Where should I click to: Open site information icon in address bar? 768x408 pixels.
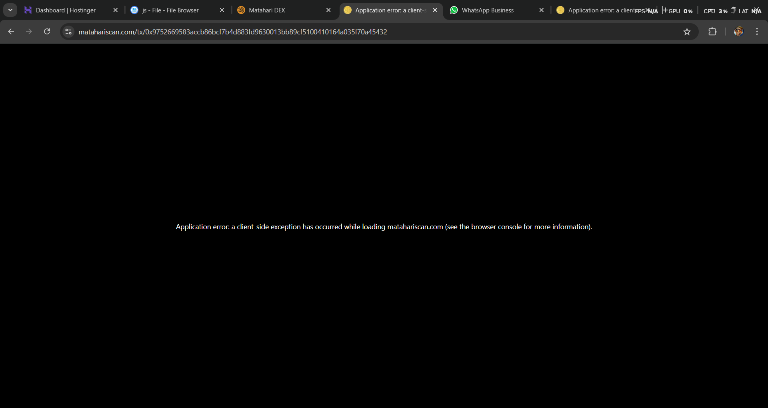(68, 32)
